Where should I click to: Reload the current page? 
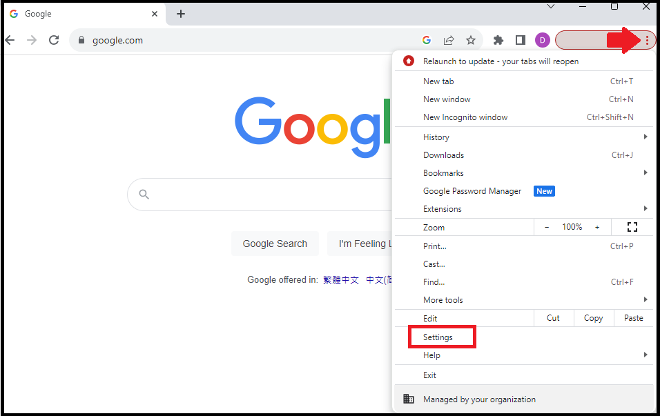point(54,40)
